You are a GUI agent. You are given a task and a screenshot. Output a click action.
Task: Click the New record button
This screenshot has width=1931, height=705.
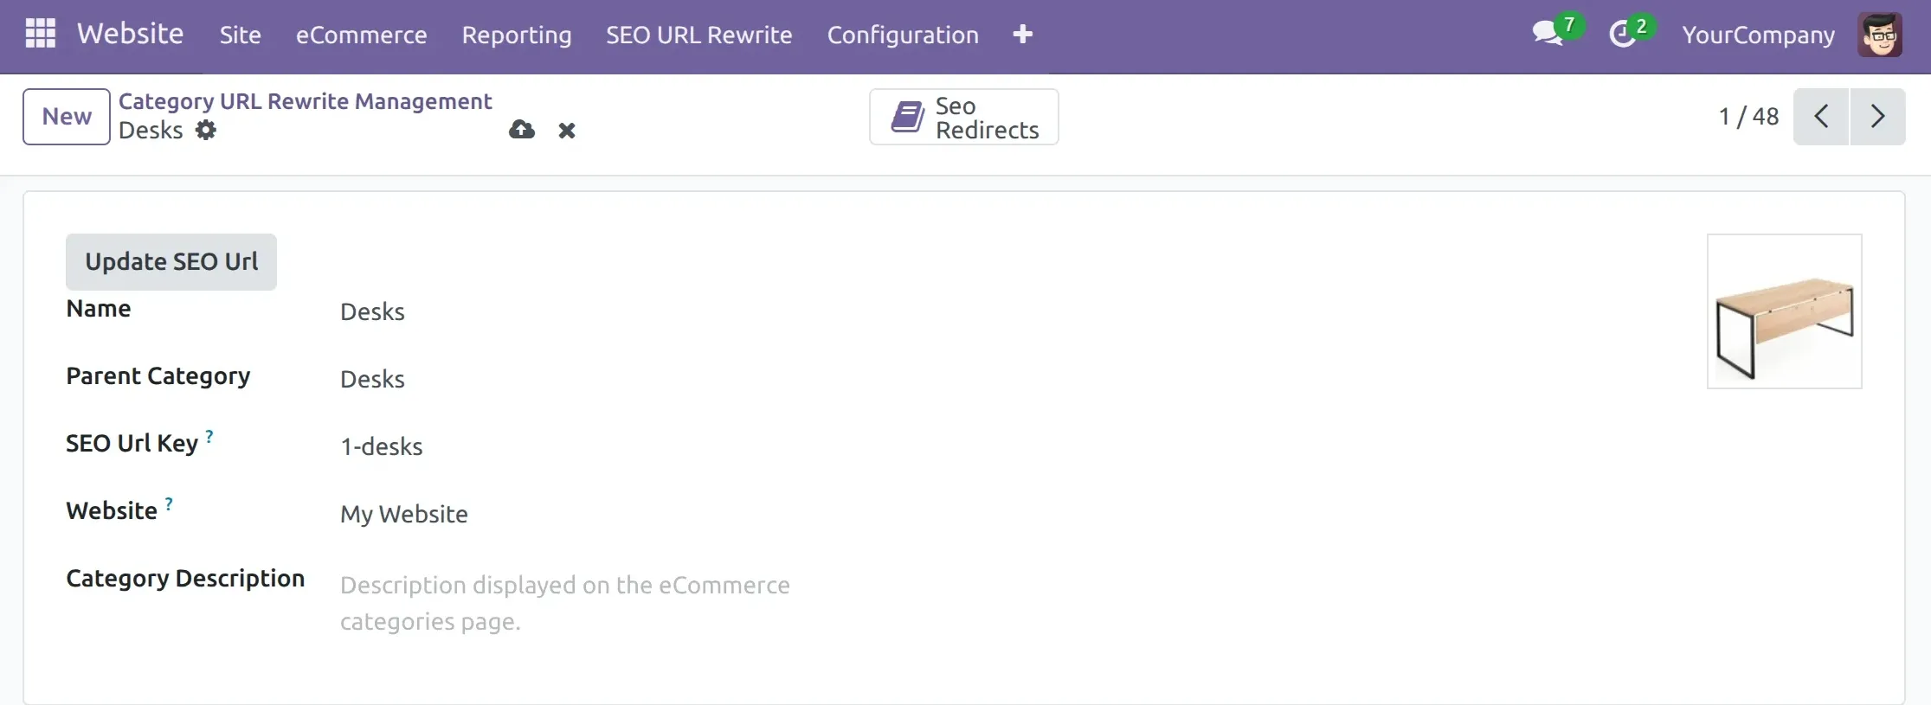click(67, 117)
